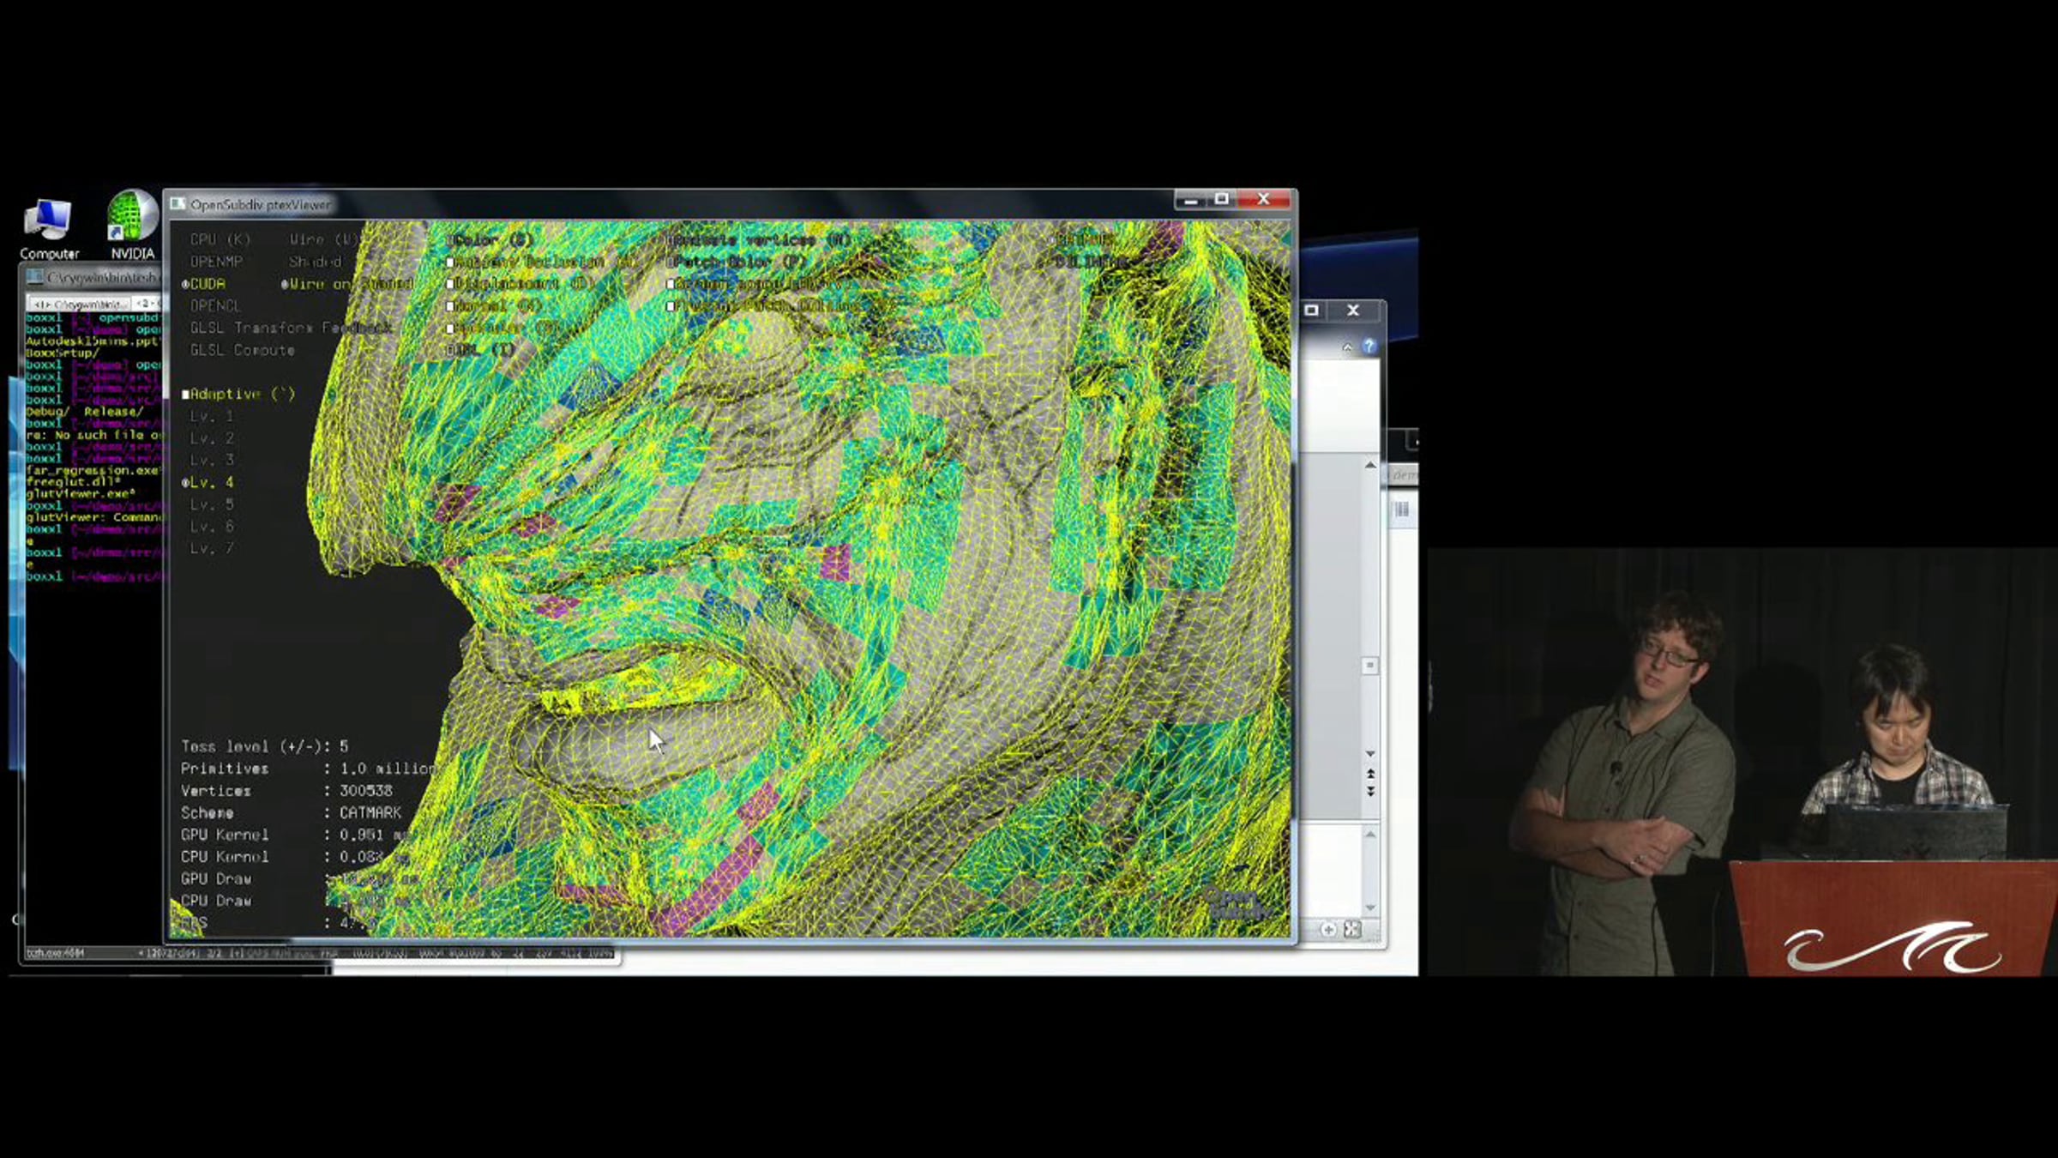Collapse the ribbon with the chevron arrow
Screen dimensions: 2058x1158
[x=1347, y=347]
